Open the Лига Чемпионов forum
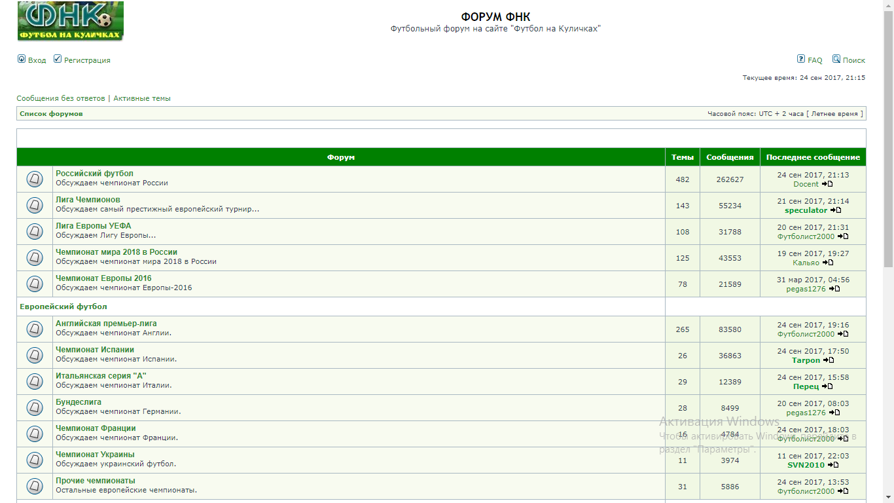 (88, 200)
